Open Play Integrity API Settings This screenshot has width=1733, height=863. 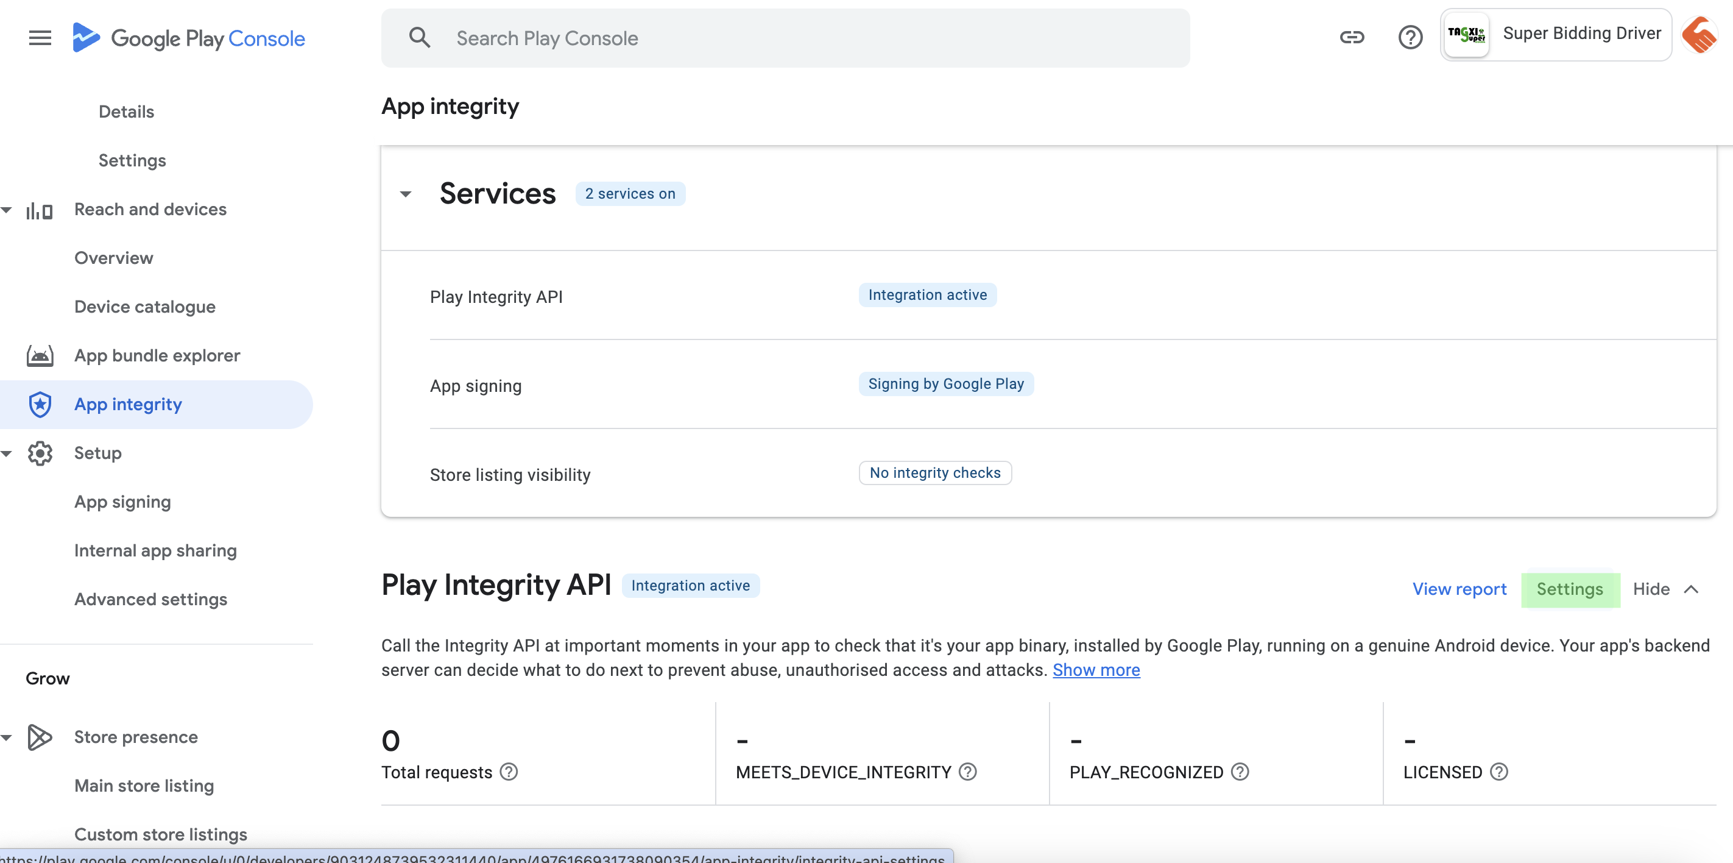(x=1570, y=590)
